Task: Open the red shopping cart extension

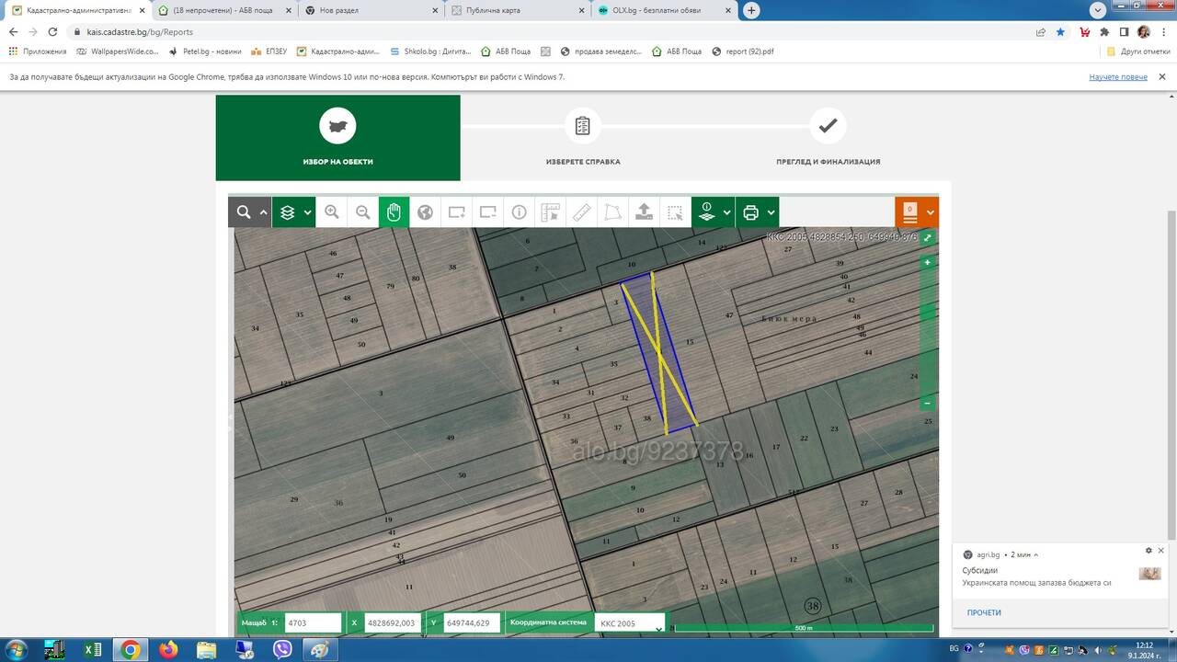Action: [x=1085, y=31]
